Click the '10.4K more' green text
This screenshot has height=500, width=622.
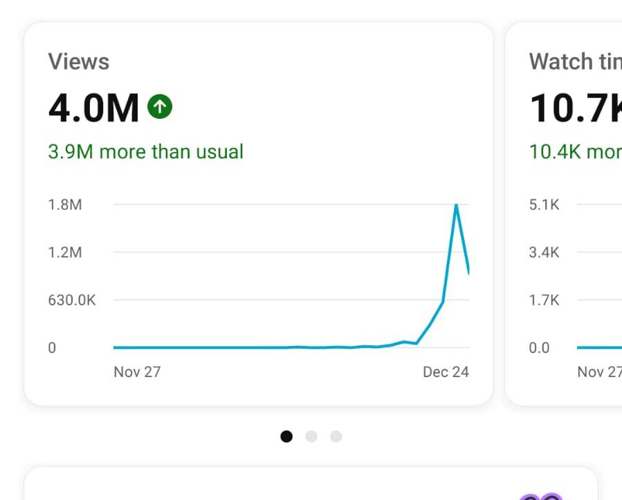click(574, 151)
